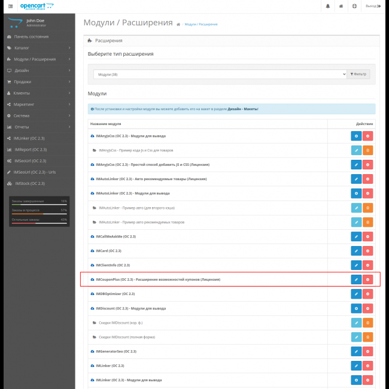Viewport: 389px width, 389px height.
Task: Click the Фильтр button
Action: pyautogui.click(x=358, y=74)
